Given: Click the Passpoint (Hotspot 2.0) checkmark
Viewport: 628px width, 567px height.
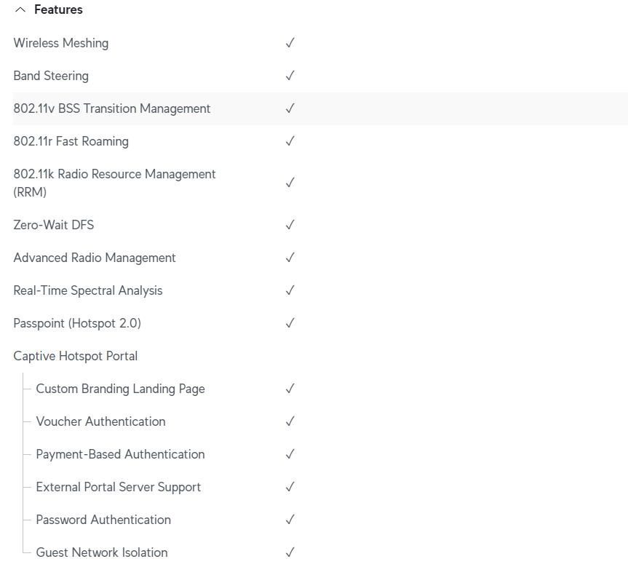Looking at the screenshot, I should pyautogui.click(x=290, y=323).
